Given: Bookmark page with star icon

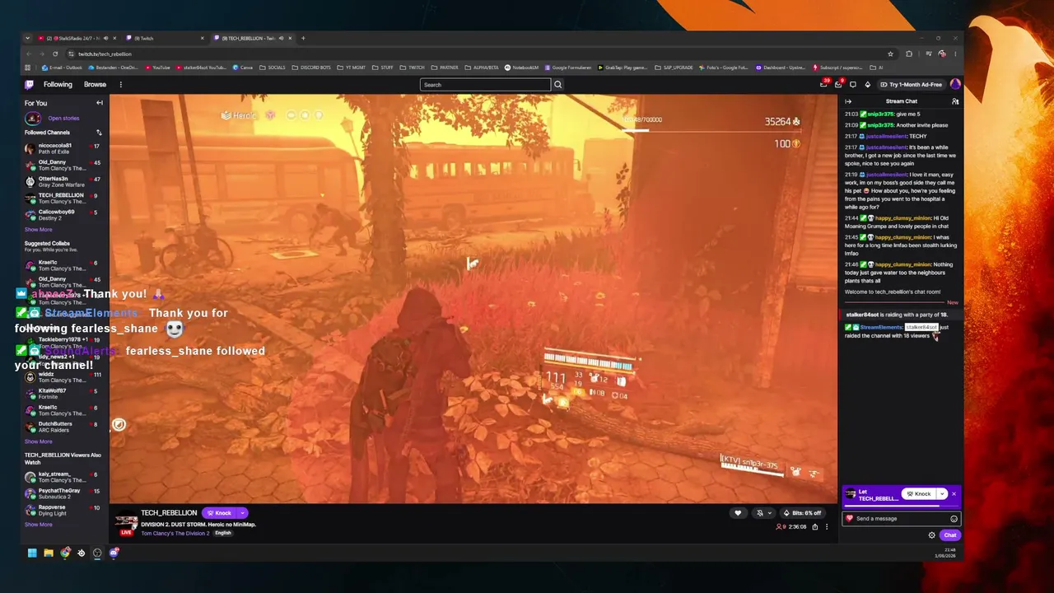Looking at the screenshot, I should click(890, 54).
